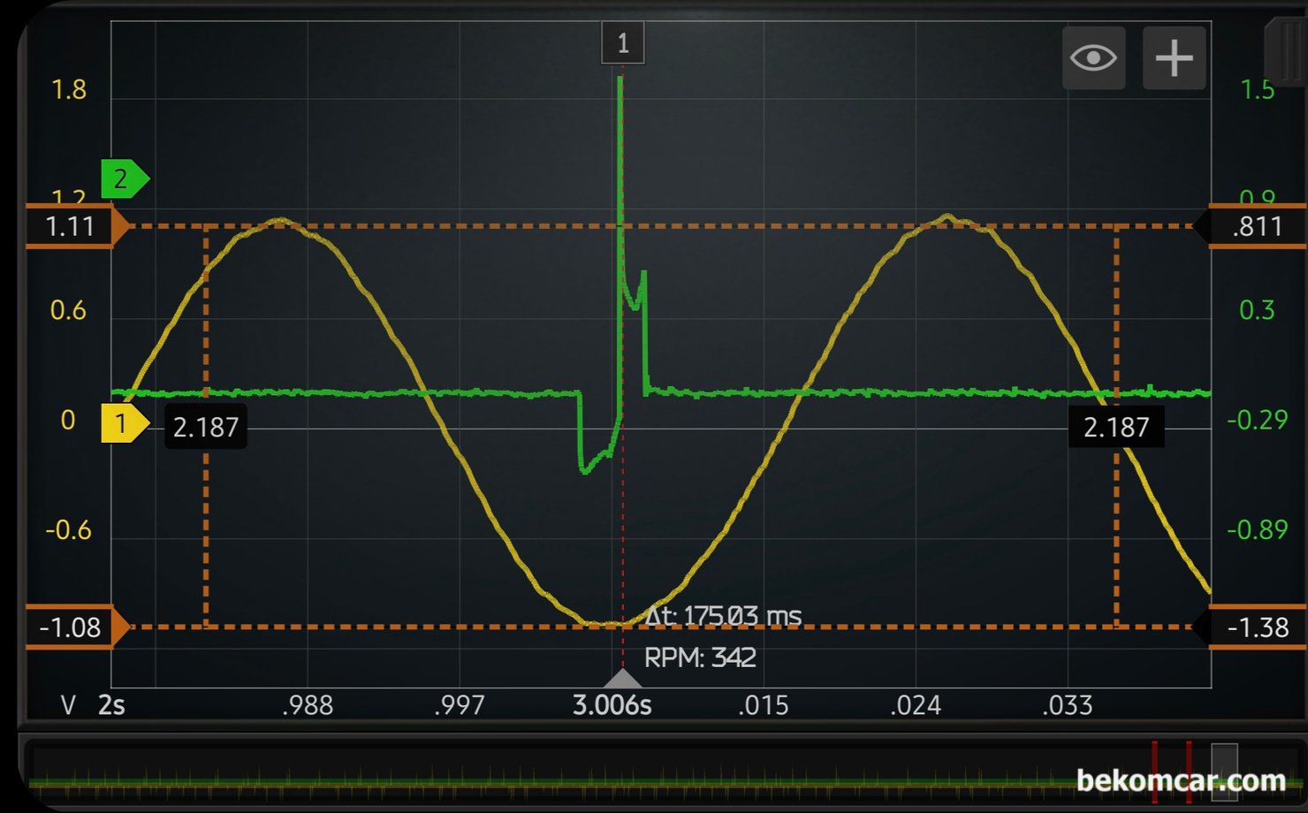This screenshot has width=1308, height=813.
Task: Tap the 3.006s time position label
Action: click(612, 705)
